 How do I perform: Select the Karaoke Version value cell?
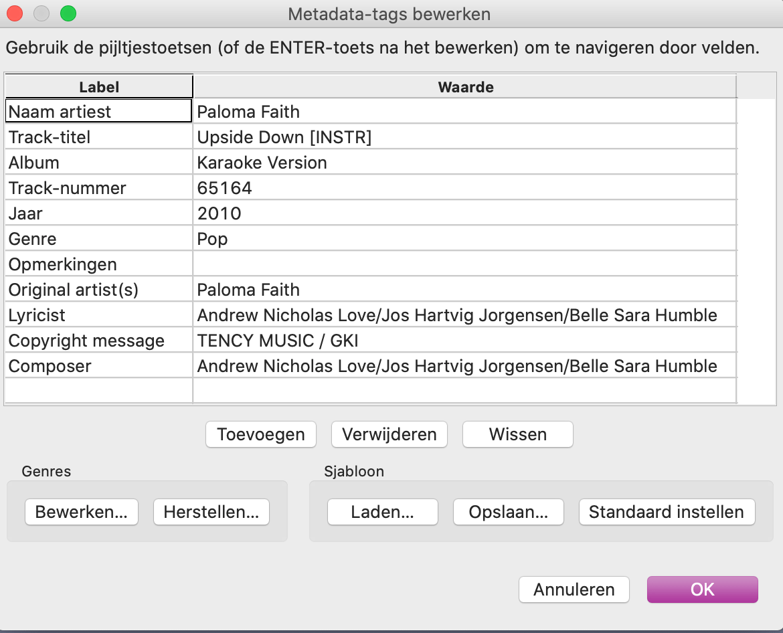465,162
